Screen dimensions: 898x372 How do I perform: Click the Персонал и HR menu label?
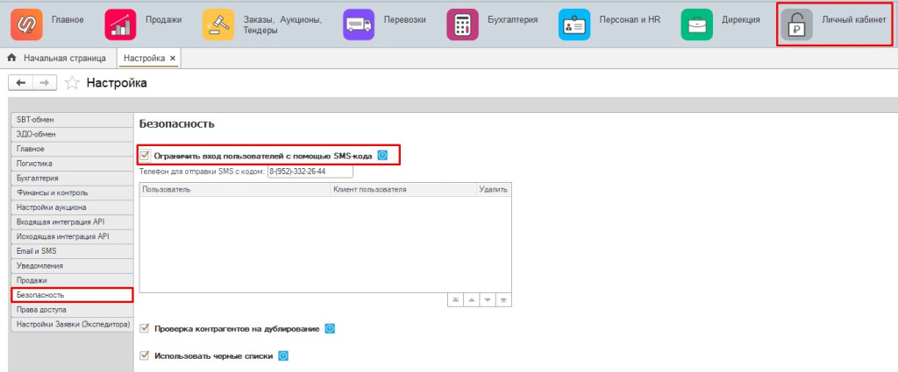630,20
